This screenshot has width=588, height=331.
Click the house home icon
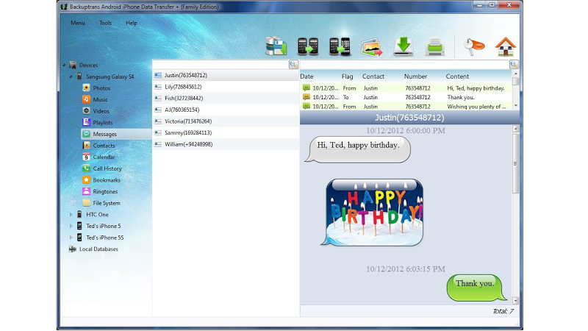506,46
